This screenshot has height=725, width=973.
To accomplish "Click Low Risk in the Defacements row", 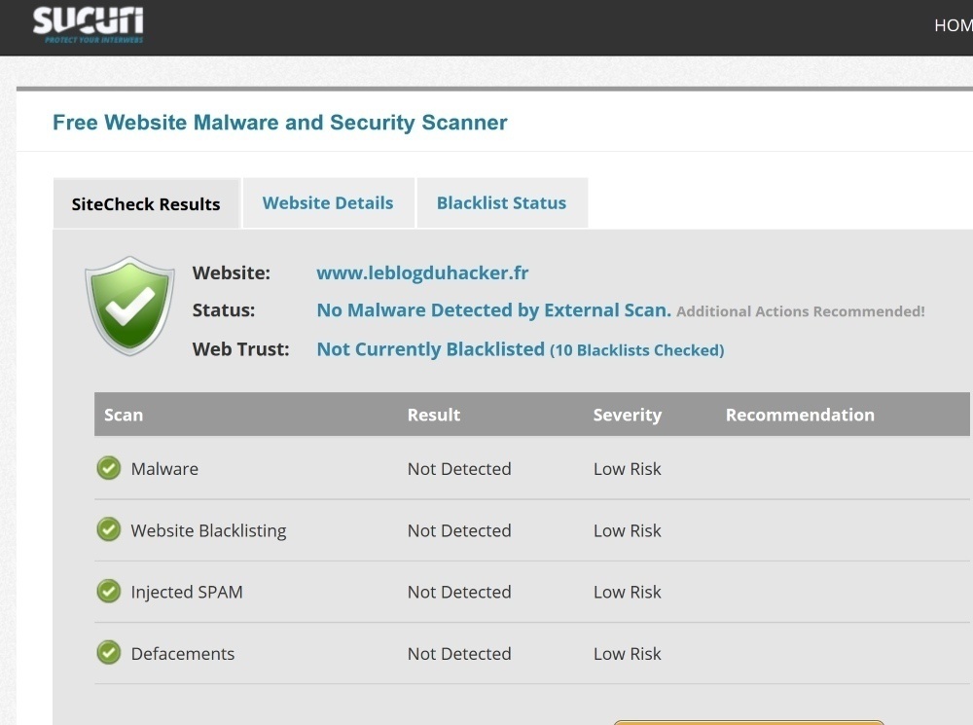I will [x=628, y=654].
